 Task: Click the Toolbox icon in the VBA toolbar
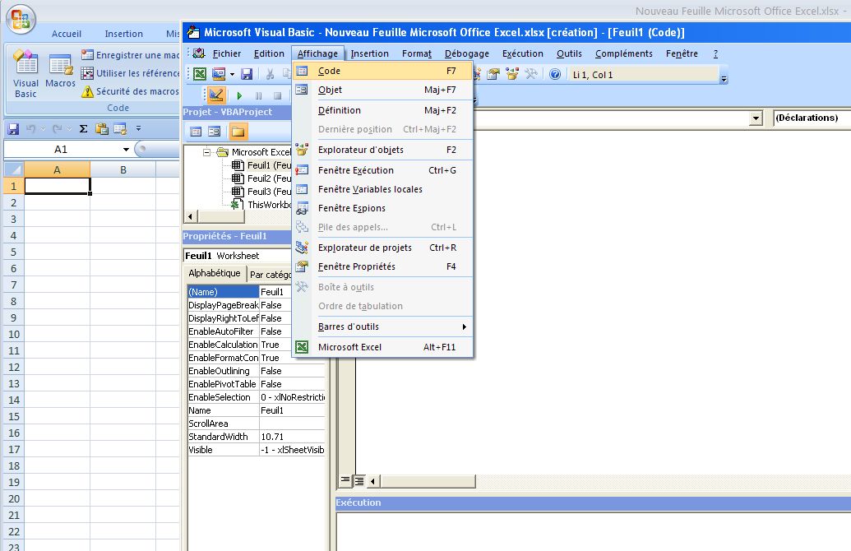coord(531,74)
